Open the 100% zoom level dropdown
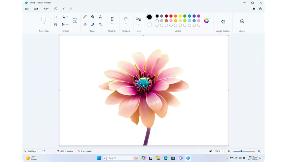The width and height of the screenshot is (287, 162). [x=219, y=151]
